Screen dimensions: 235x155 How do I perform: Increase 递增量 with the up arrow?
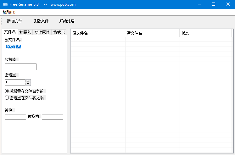28,81
